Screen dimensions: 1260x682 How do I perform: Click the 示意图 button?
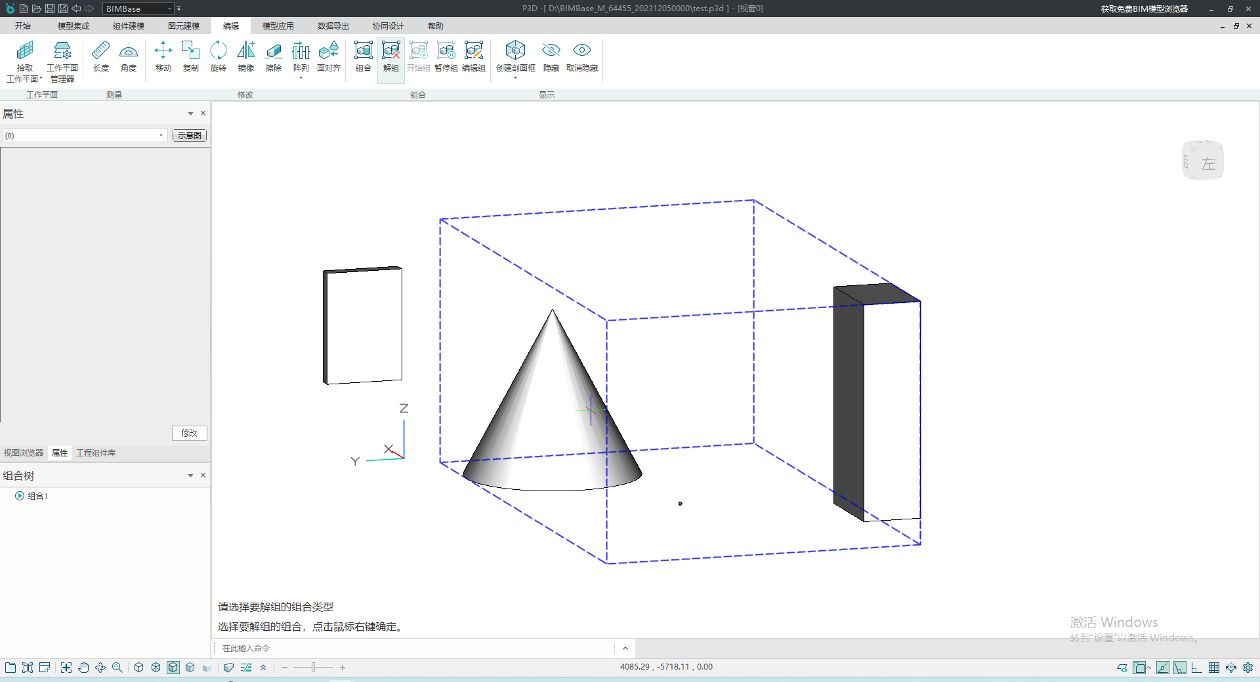pos(190,136)
